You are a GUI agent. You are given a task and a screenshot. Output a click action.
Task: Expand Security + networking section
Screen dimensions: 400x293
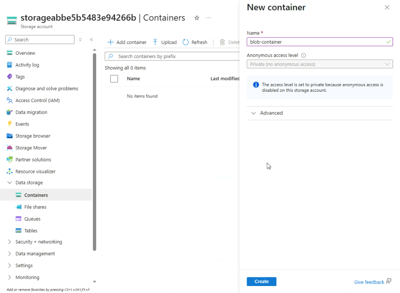pos(9,242)
